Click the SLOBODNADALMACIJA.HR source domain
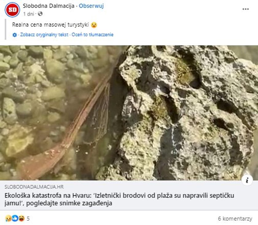The width and height of the screenshot is (258, 225). coord(34,187)
